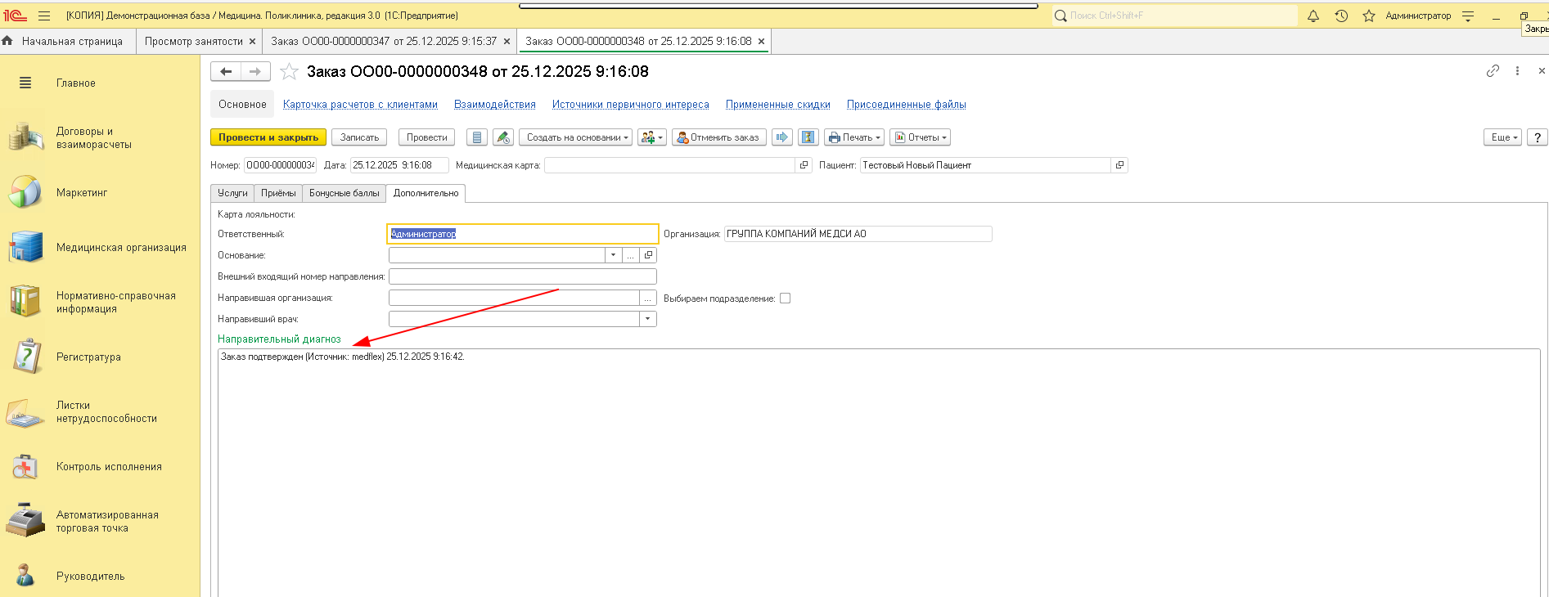Click the hourglass toolbar icon

(808, 137)
